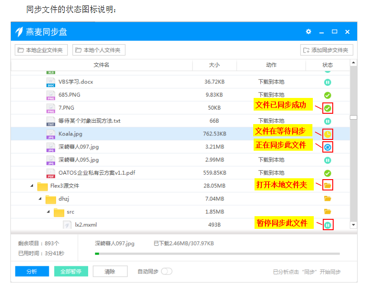Click open-folder icon for the src row
This screenshot has width=368, height=292.
click(x=328, y=212)
